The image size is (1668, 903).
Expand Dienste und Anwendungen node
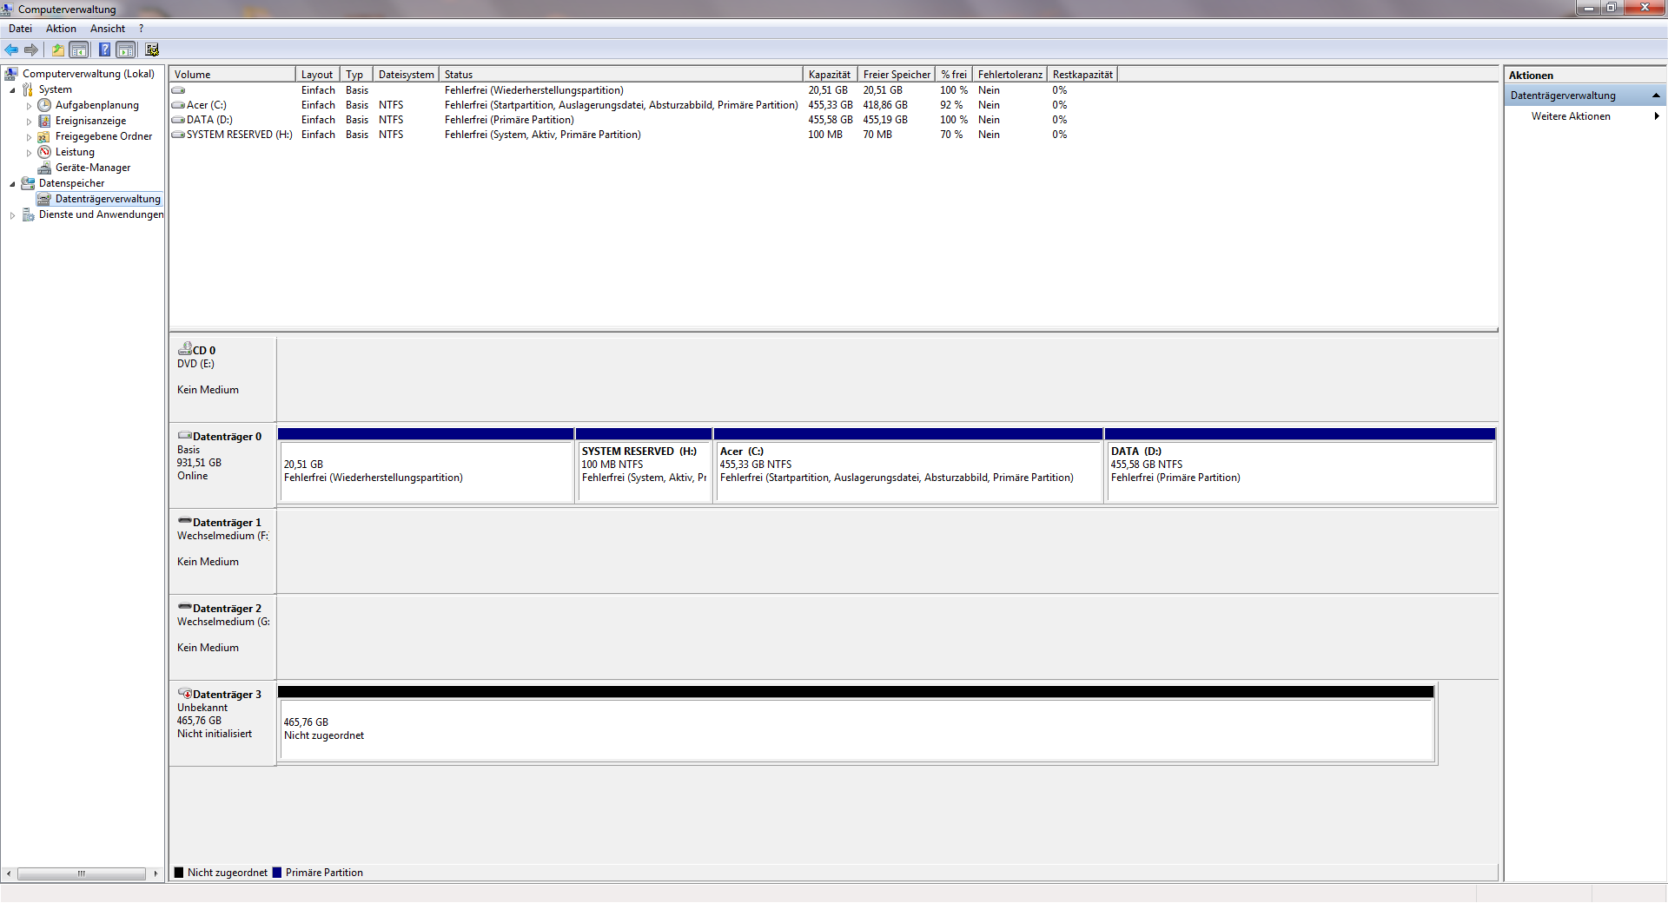coord(12,215)
